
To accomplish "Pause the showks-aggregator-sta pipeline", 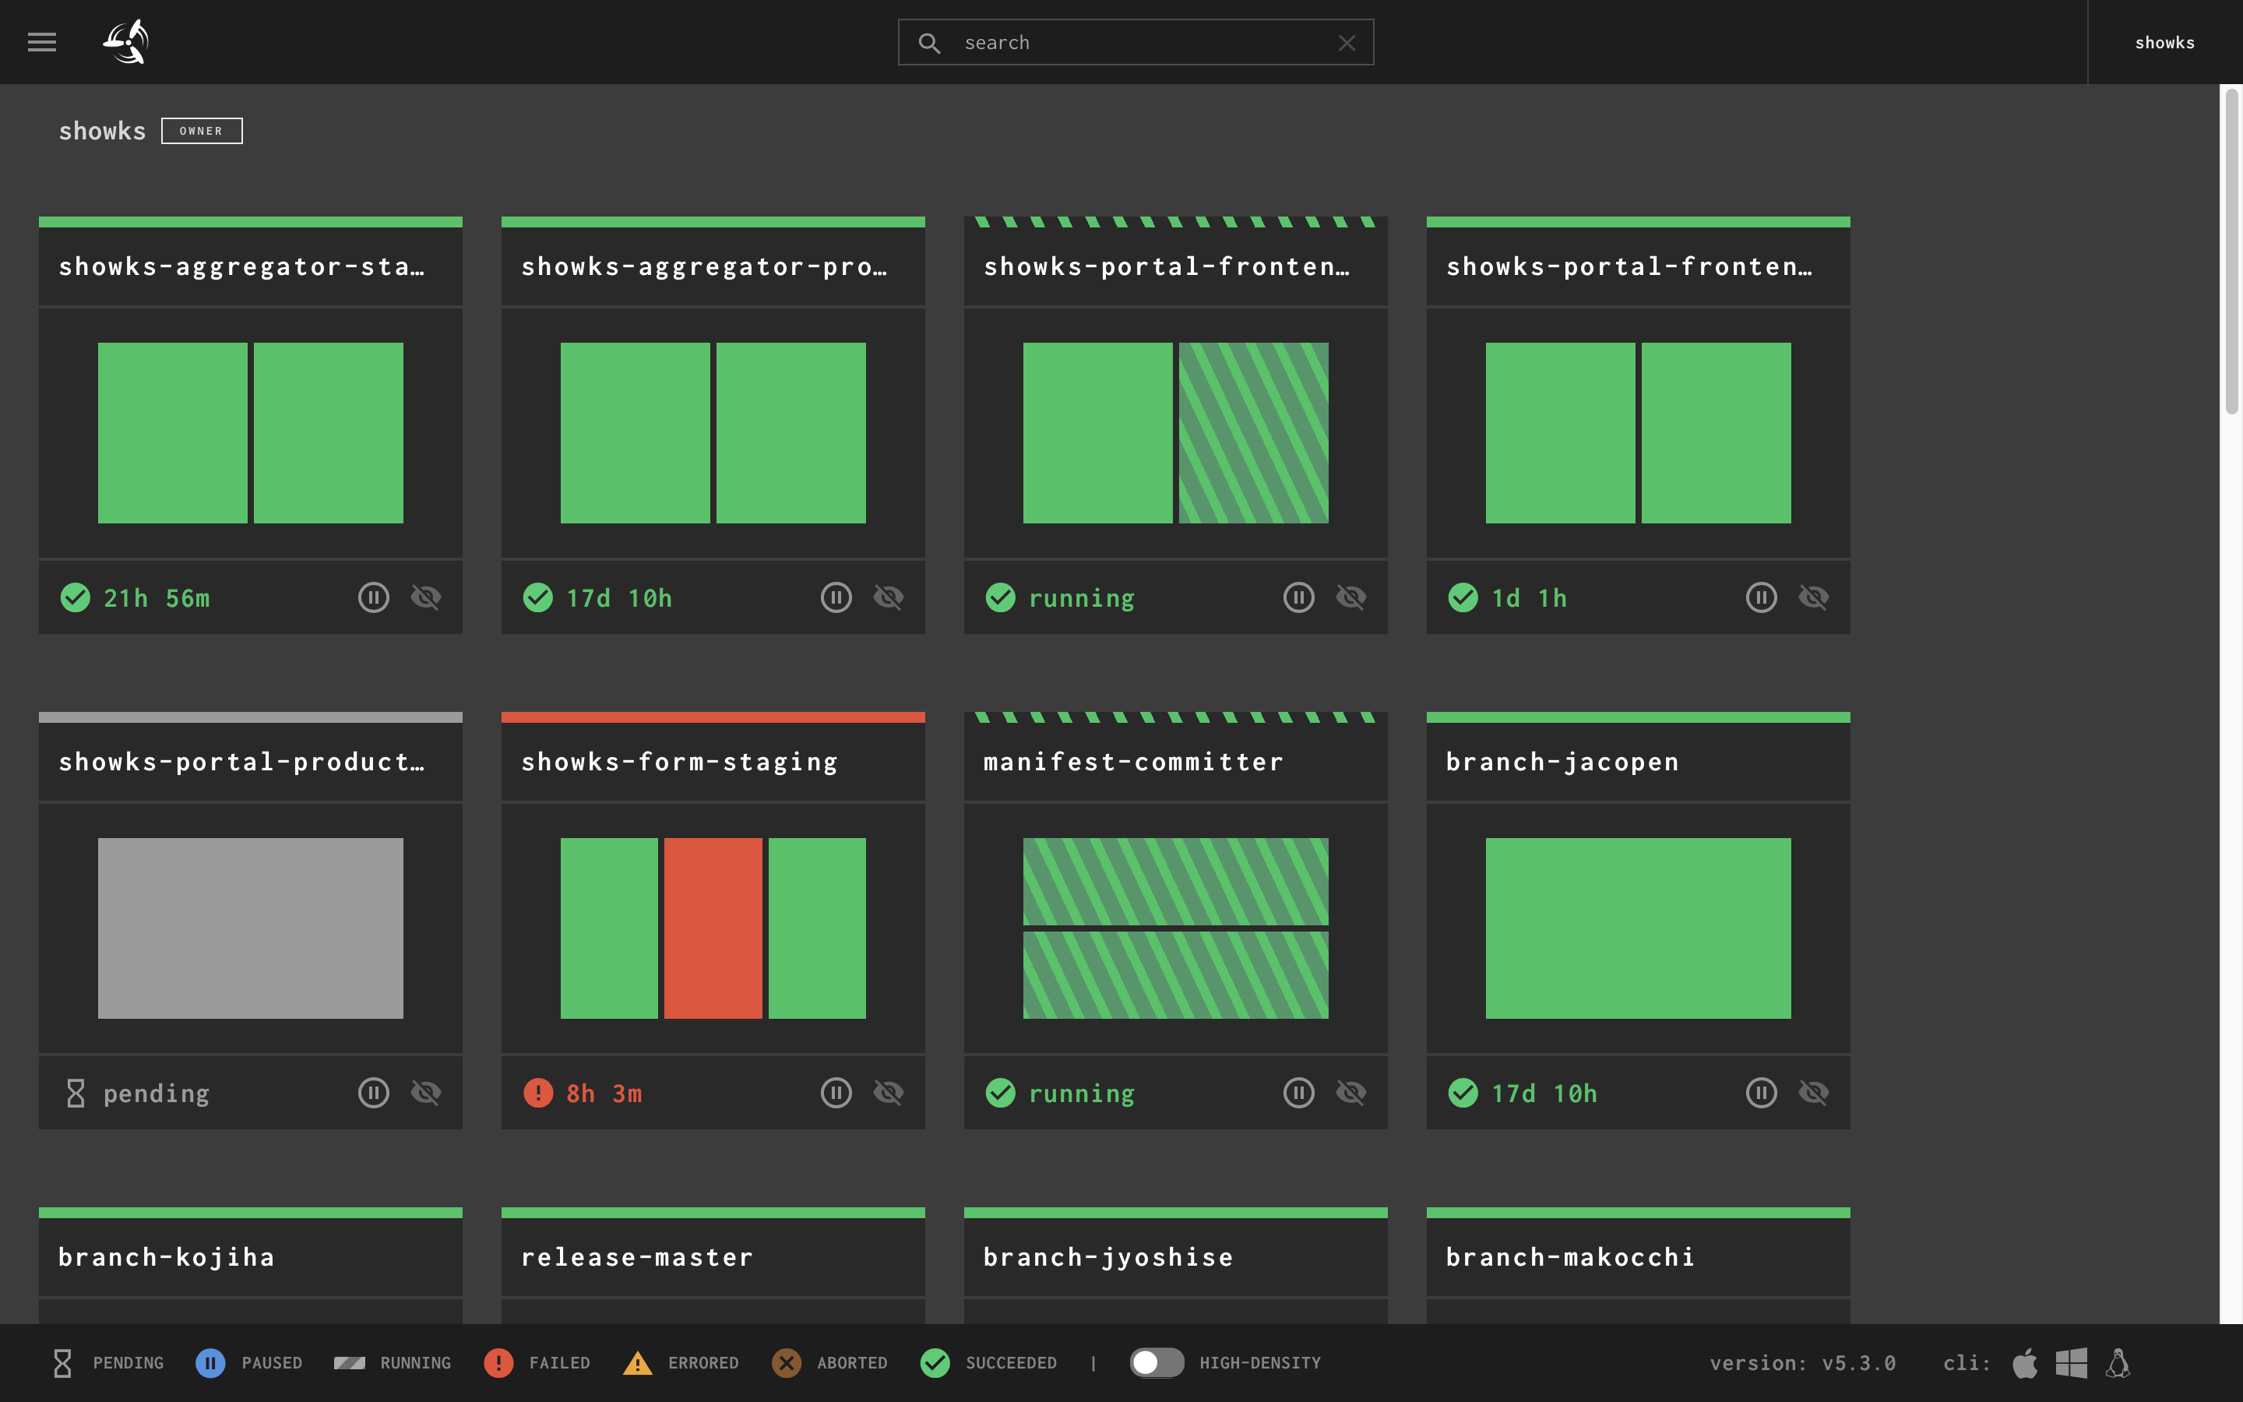I will click(374, 597).
